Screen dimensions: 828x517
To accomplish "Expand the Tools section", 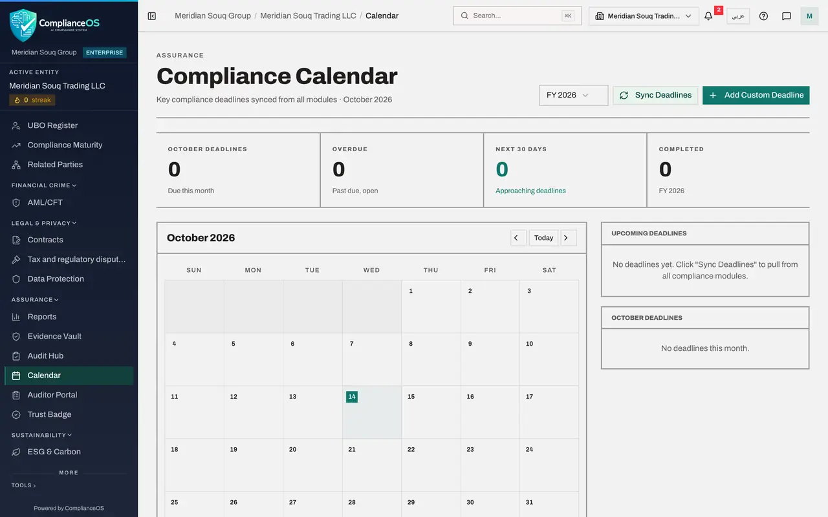I will 24,485.
